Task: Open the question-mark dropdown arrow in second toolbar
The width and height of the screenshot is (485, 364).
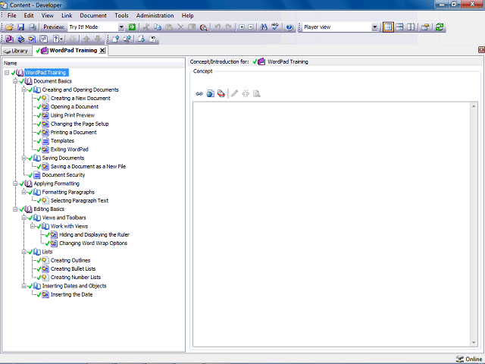Action: 61,39
